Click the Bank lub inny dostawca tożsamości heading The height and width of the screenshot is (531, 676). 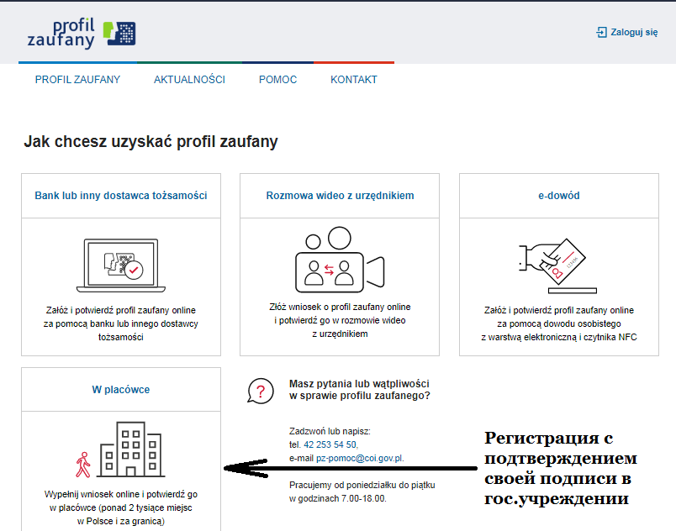pos(121,196)
